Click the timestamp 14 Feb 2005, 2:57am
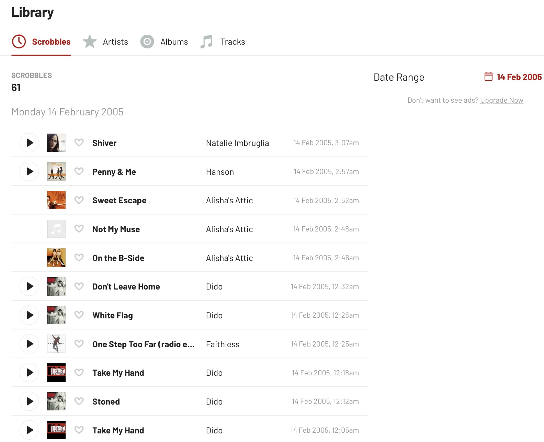This screenshot has height=442, width=544. pyautogui.click(x=326, y=172)
